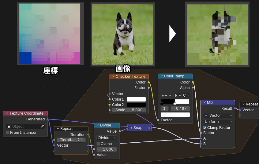Viewport: 259px width, 164px height.
Task: Collapse the Checker Texture node
Action: pyautogui.click(x=113, y=77)
